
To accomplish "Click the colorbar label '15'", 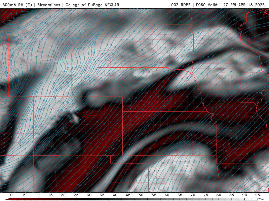I will click(50, 195).
